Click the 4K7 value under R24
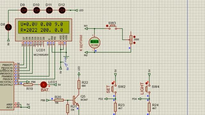 pyautogui.click(x=154, y=108)
